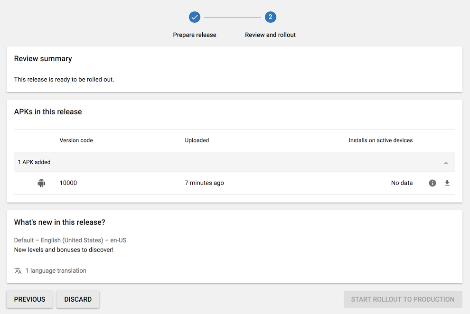Go to the 'Prepare release' step label
Image resolution: width=470 pixels, height=314 pixels.
195,35
